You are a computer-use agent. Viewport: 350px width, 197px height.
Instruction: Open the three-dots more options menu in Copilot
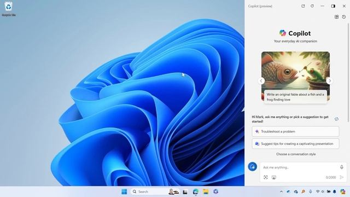coord(322,6)
